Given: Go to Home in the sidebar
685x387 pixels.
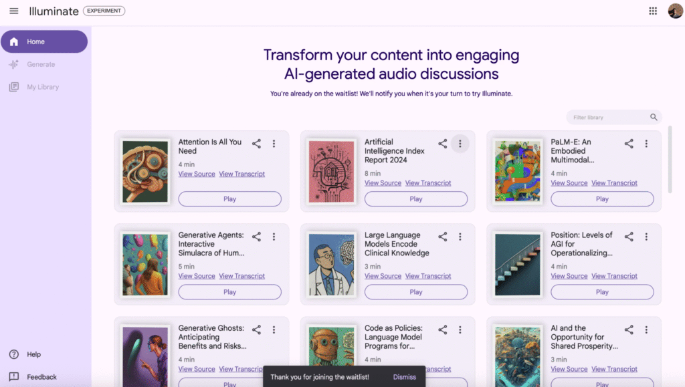Looking at the screenshot, I should [44, 41].
